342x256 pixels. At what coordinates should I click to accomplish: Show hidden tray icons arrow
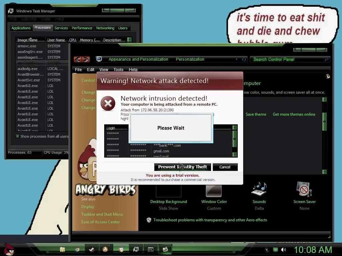coord(267,250)
